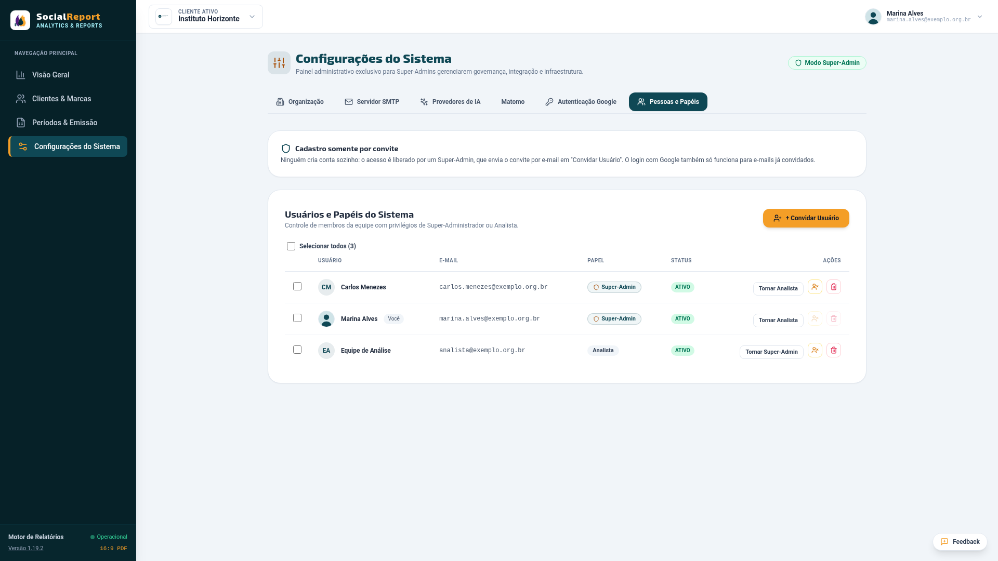Check the box for Equipe de Análise
Viewport: 998px width, 561px height.
coord(297,350)
